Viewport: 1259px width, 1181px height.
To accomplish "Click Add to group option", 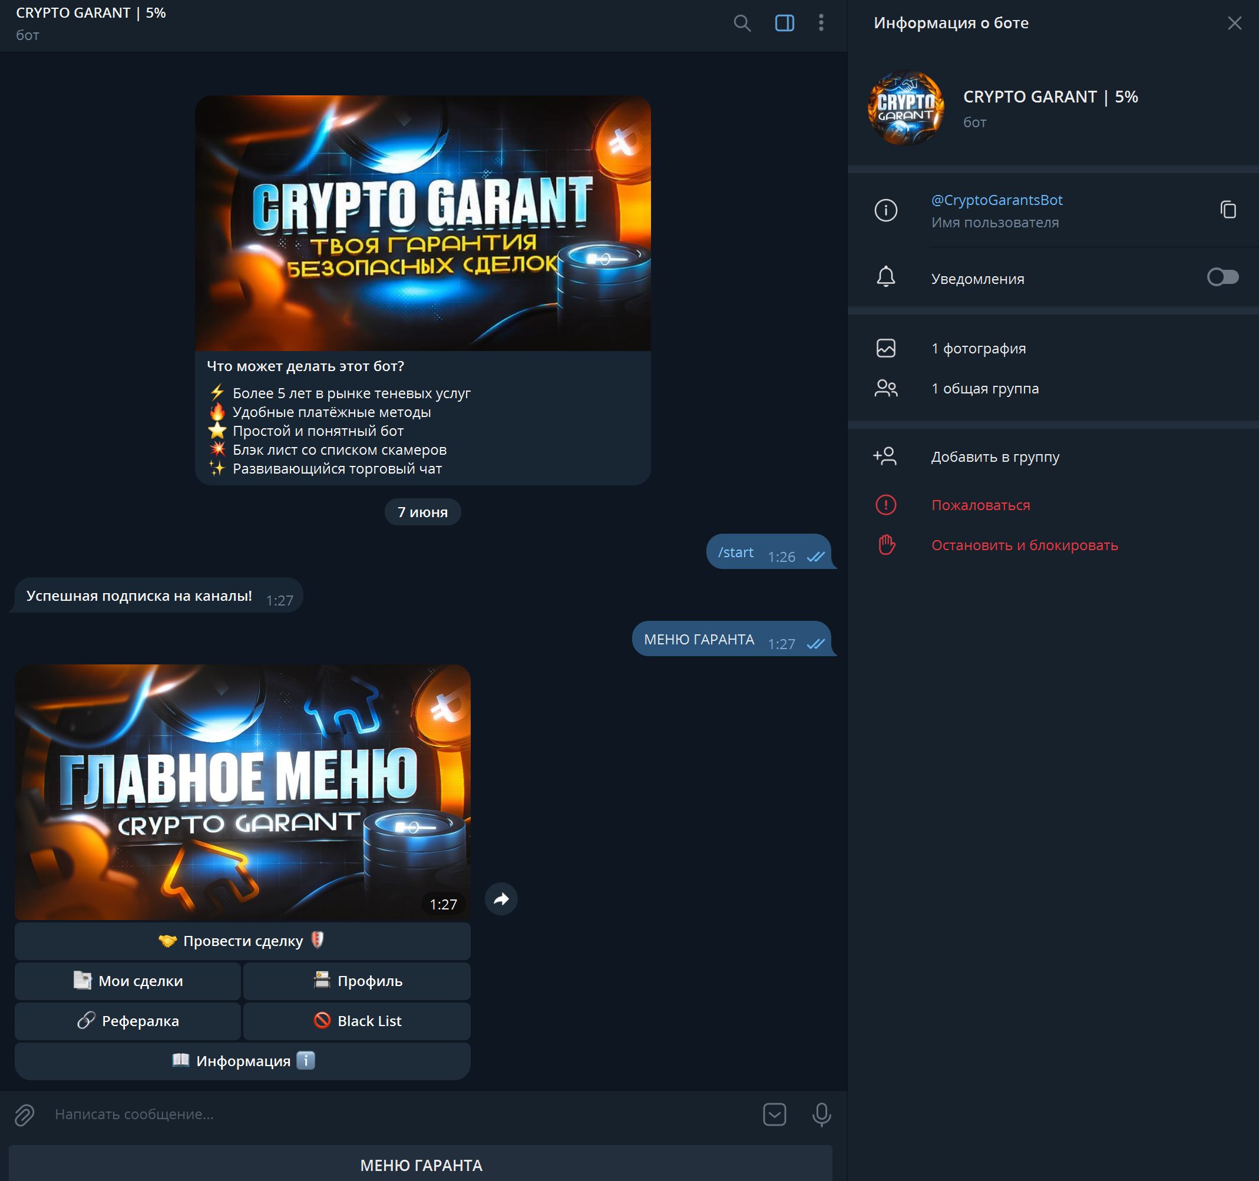I will click(x=994, y=456).
